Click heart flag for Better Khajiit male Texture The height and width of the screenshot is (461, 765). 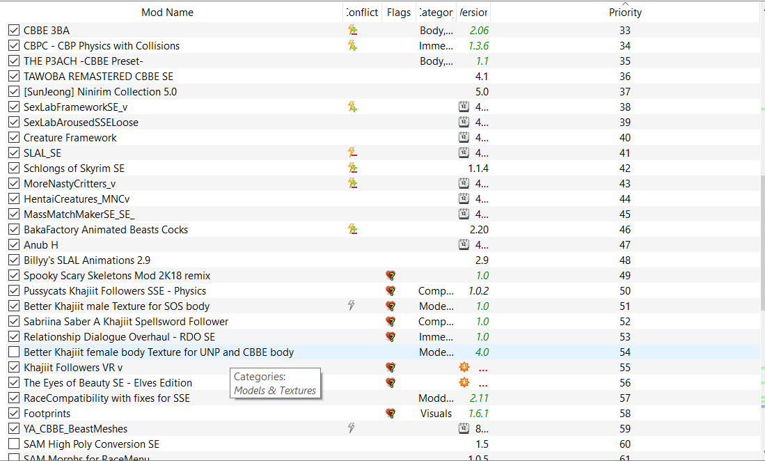tap(391, 306)
